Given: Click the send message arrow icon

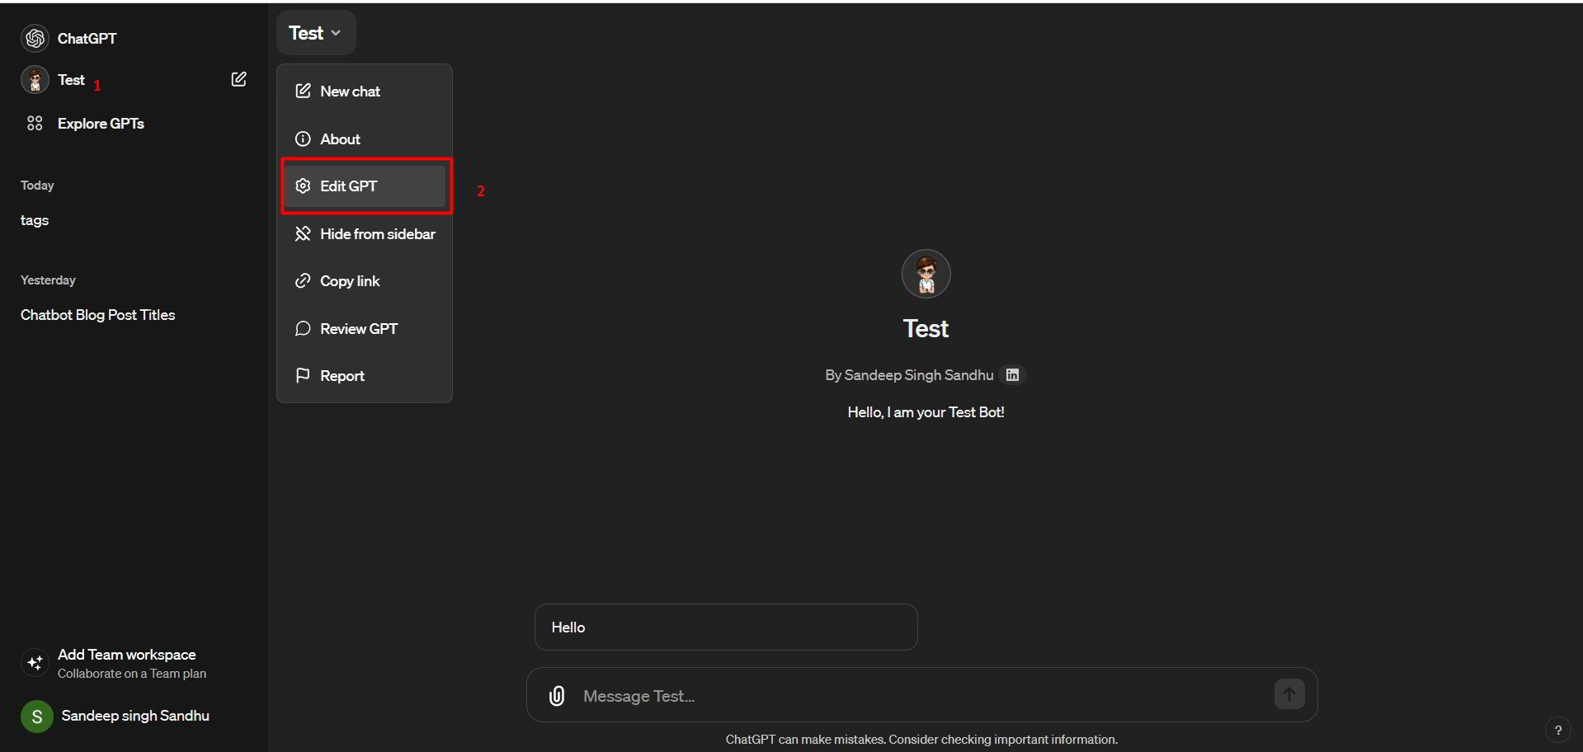Looking at the screenshot, I should (1289, 693).
